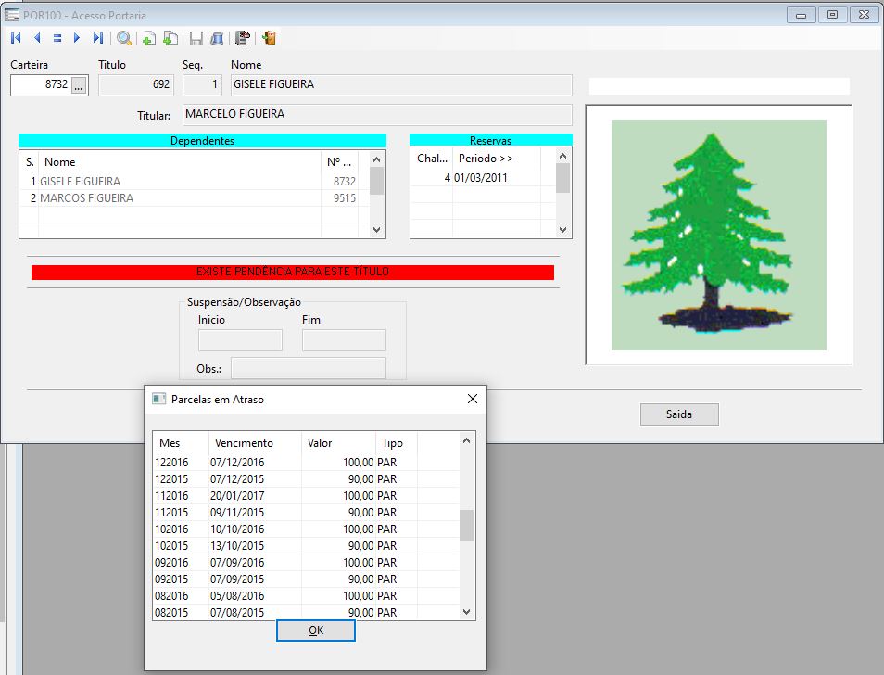
Task: Click the grayed-out floppy disk save icon
Action: [x=196, y=38]
